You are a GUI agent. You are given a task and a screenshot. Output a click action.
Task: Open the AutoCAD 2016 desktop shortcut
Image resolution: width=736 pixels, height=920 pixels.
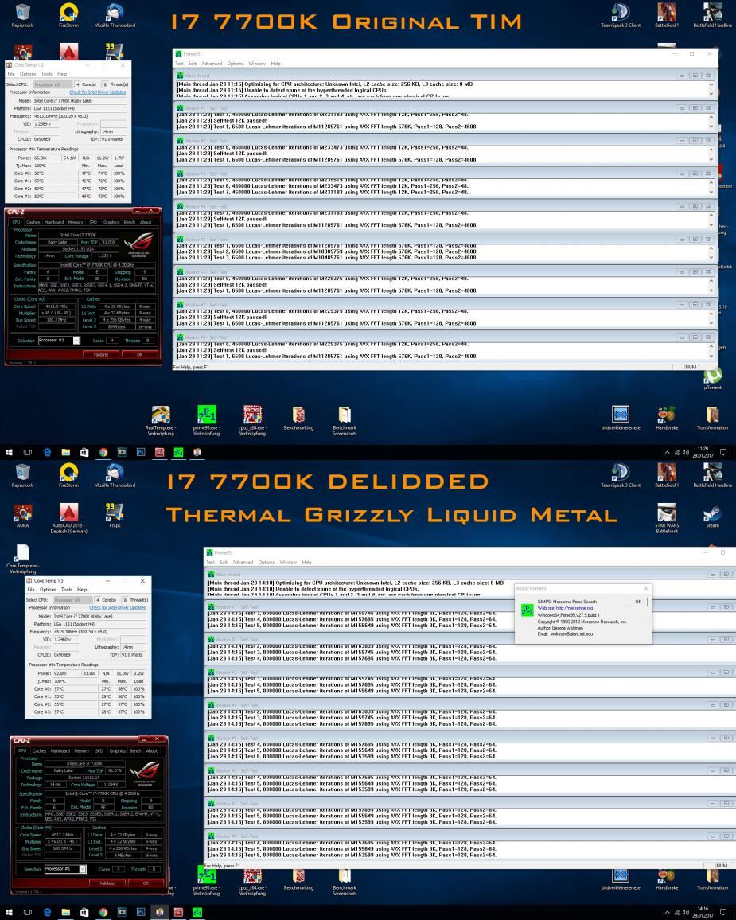68,519
